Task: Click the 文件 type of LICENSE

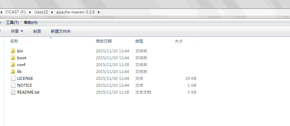Action: pos(139,79)
